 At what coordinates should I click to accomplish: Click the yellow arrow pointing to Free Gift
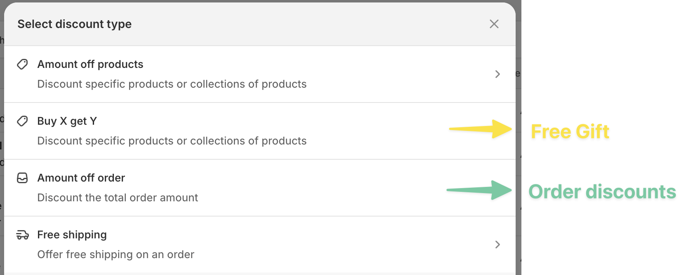tap(480, 129)
